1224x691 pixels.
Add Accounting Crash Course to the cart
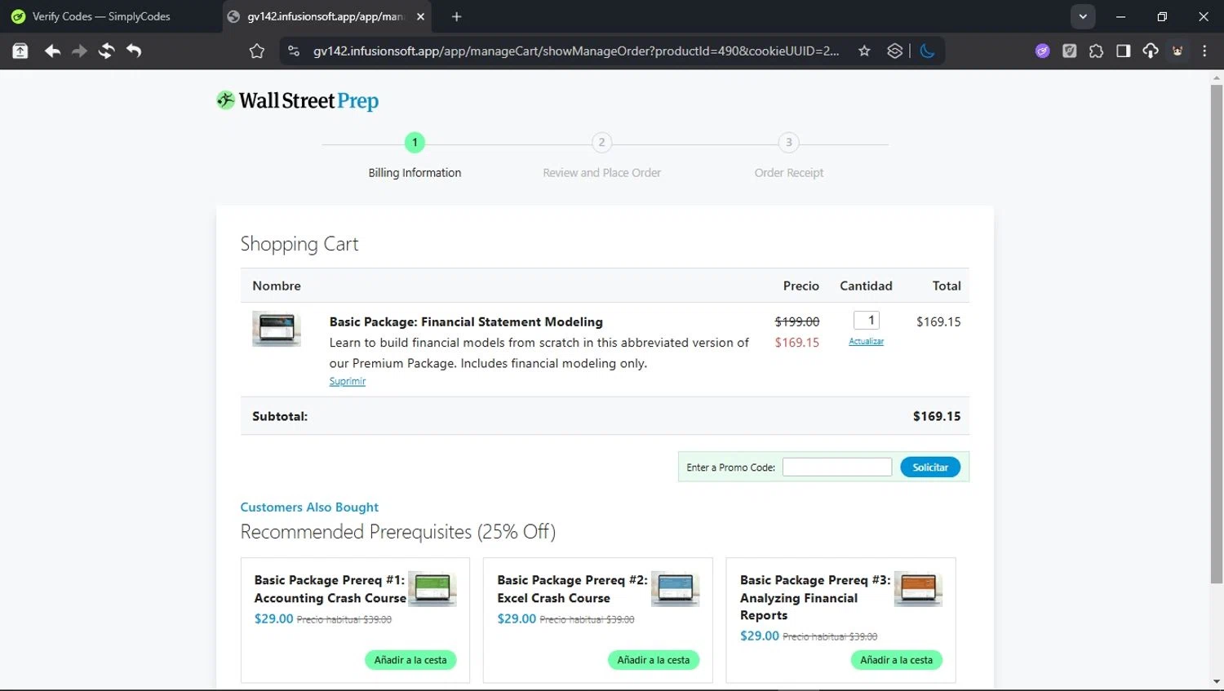click(410, 660)
